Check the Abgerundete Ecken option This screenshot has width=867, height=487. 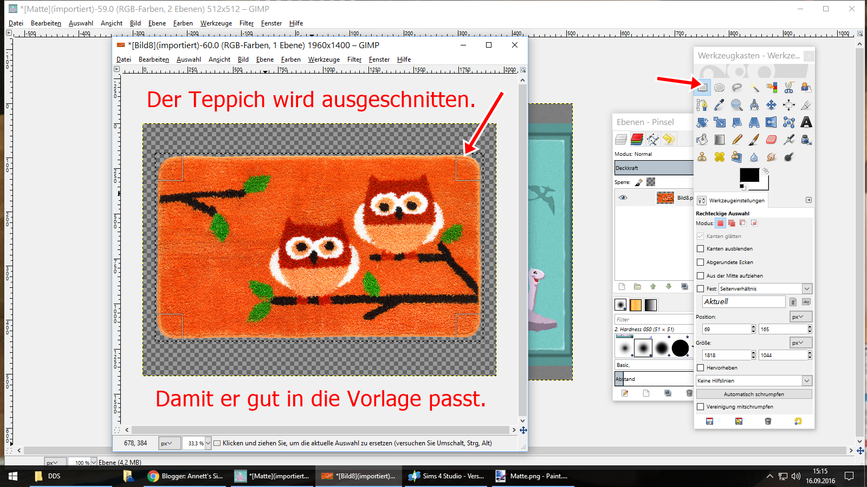coord(701,262)
